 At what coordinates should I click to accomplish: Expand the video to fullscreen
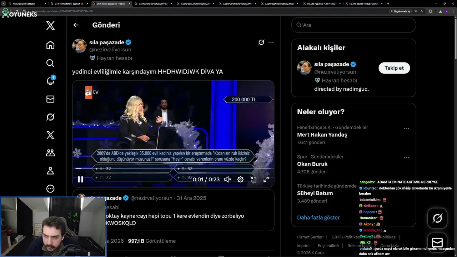(266, 180)
